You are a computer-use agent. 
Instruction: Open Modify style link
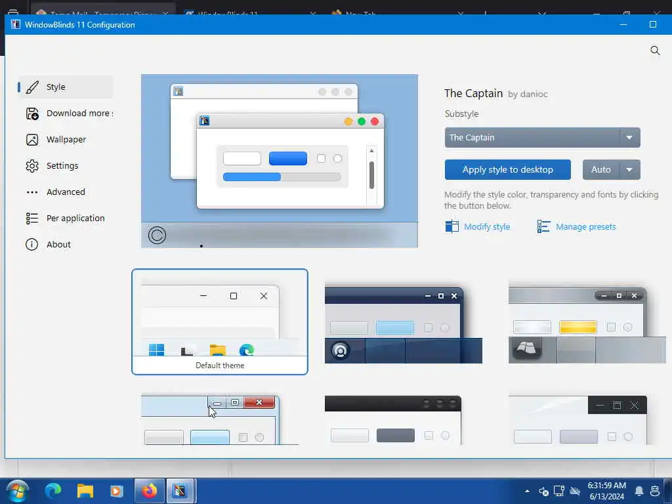pyautogui.click(x=487, y=226)
